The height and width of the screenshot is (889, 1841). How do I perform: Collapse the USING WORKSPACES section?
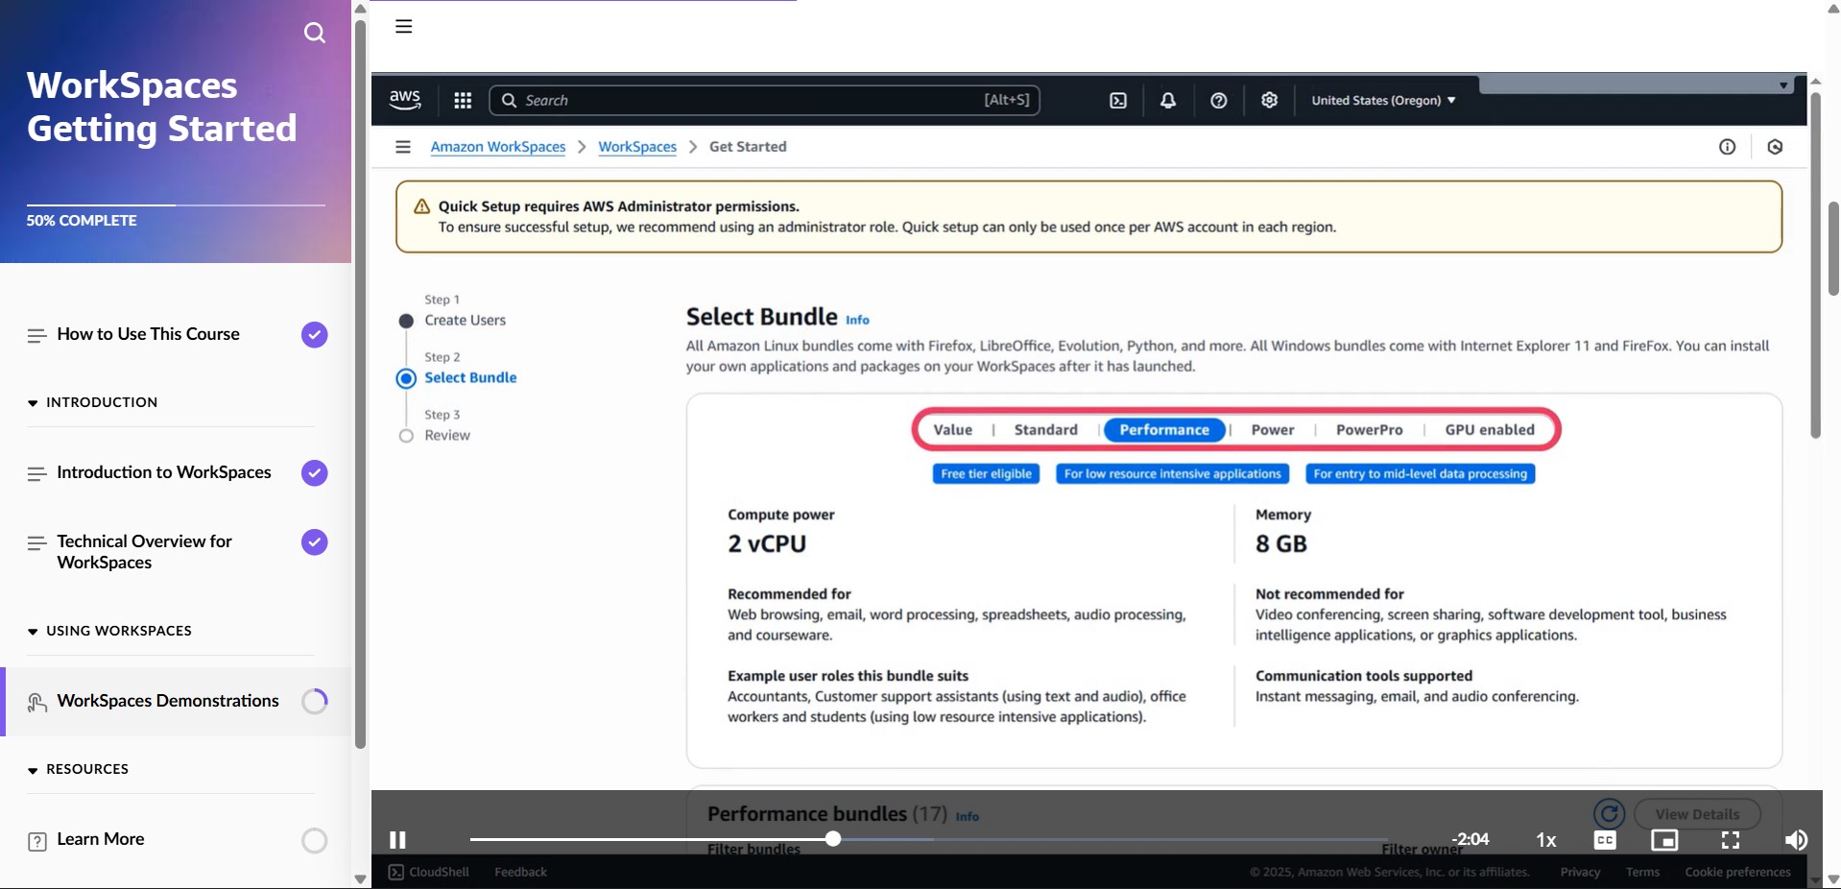[32, 631]
